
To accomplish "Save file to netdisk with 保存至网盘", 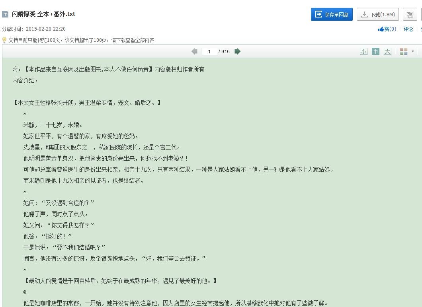I will [x=332, y=14].
